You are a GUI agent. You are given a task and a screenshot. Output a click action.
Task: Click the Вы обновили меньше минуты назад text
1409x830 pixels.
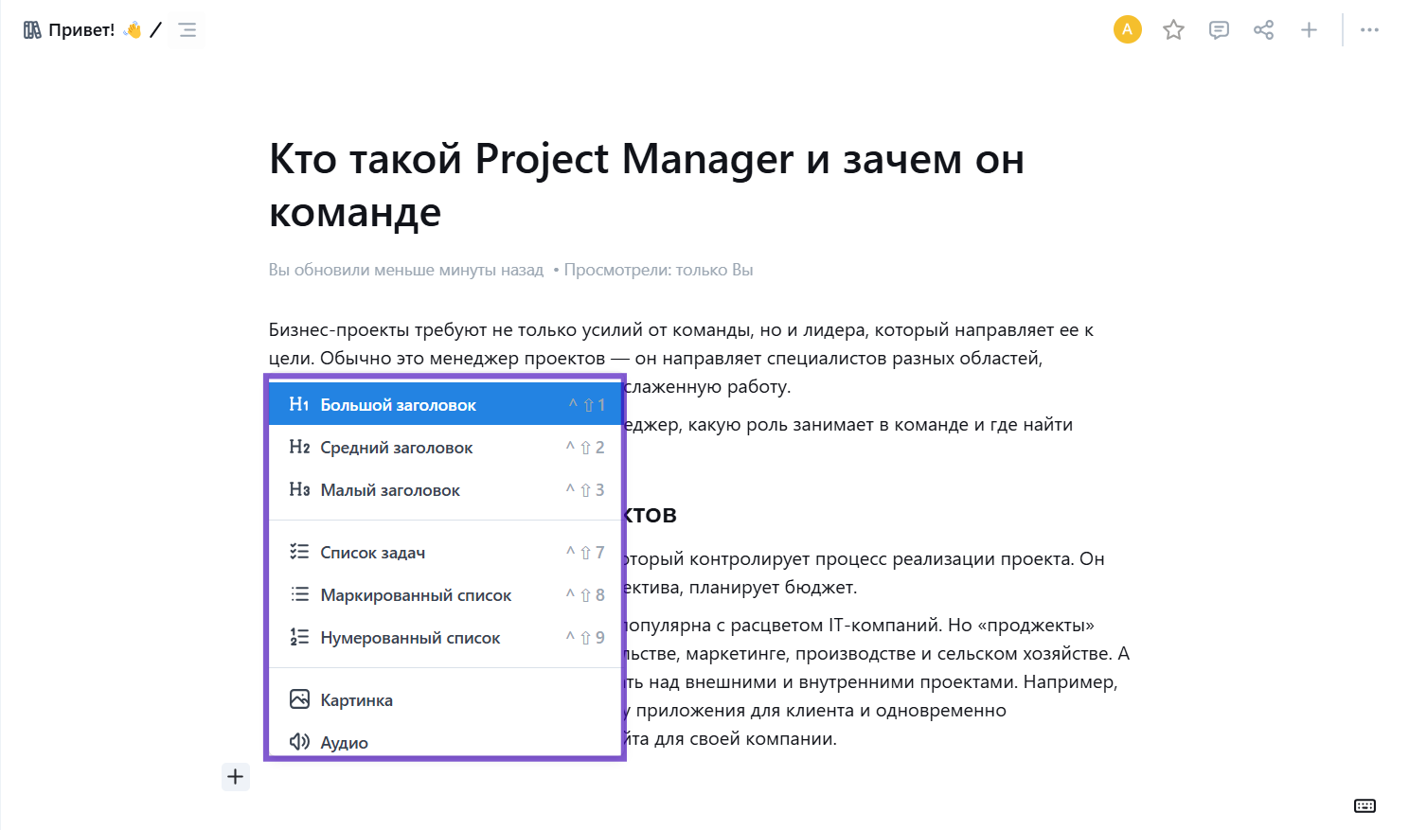point(406,270)
